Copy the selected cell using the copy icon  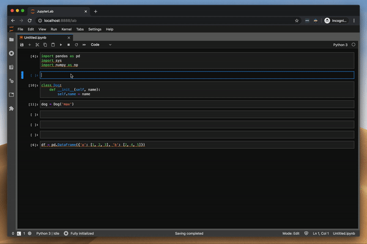point(45,45)
